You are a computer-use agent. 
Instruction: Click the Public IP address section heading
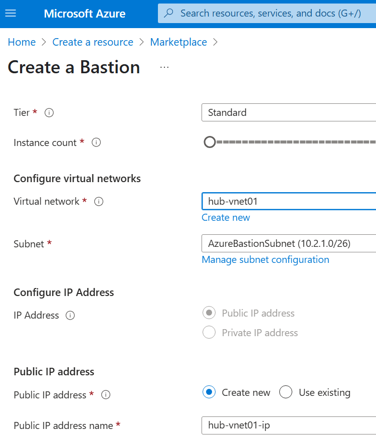click(54, 372)
